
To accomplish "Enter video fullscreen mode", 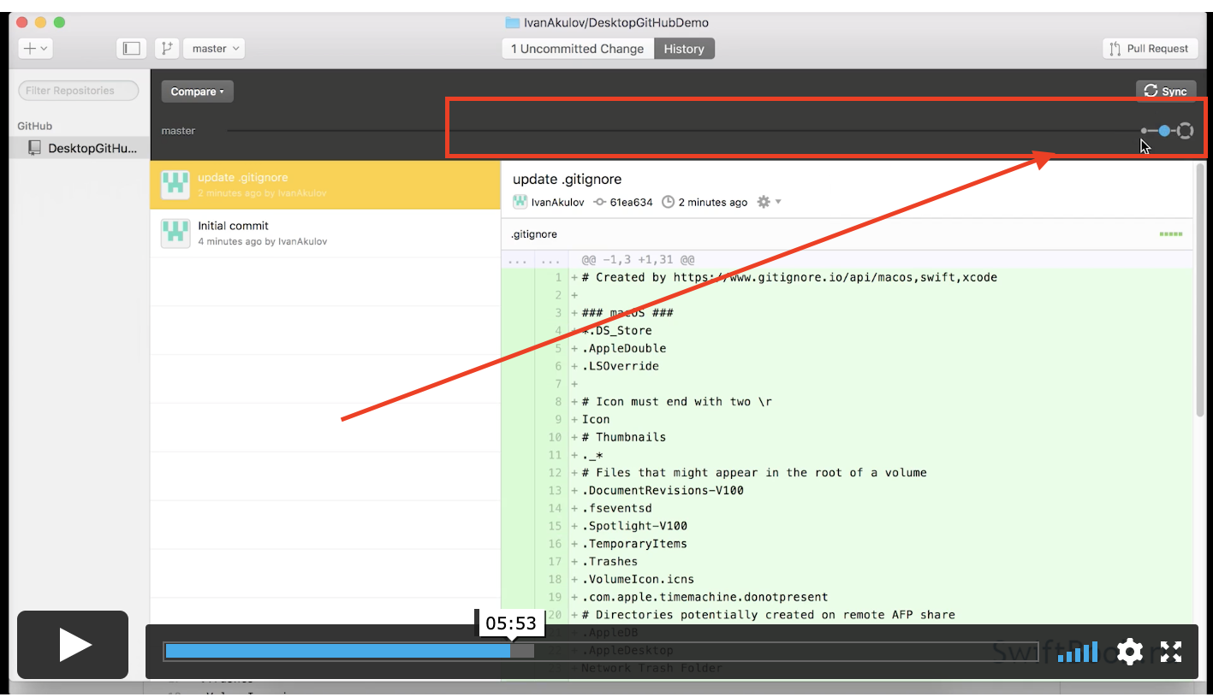I will click(1171, 652).
